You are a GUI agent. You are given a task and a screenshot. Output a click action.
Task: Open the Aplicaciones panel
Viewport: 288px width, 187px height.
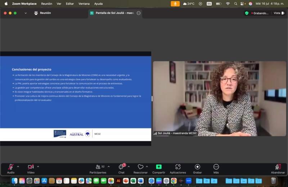[x=178, y=169]
